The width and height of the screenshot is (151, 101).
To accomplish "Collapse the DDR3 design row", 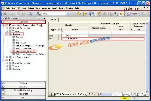I will [63, 36].
